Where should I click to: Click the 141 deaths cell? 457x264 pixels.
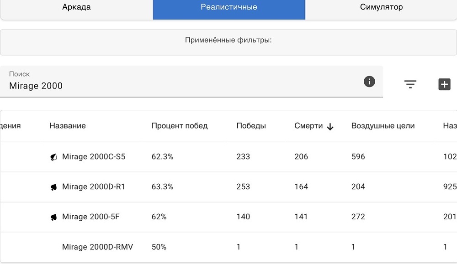301,217
